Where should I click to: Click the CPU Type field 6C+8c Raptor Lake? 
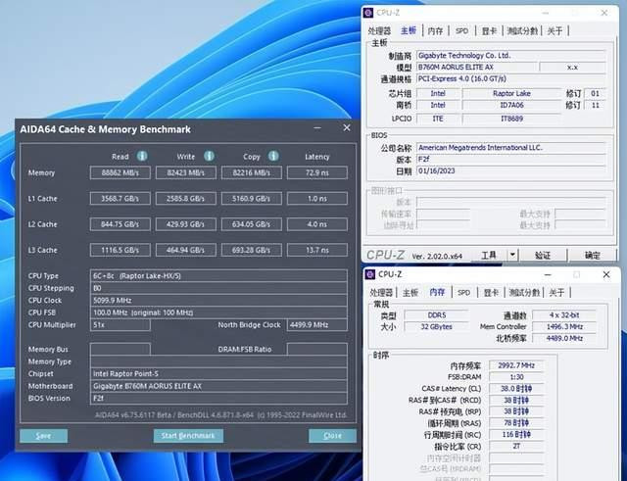218,276
